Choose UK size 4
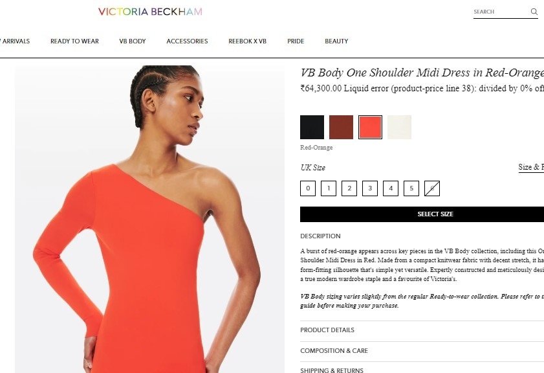Image resolution: width=544 pixels, height=373 pixels. tap(391, 188)
